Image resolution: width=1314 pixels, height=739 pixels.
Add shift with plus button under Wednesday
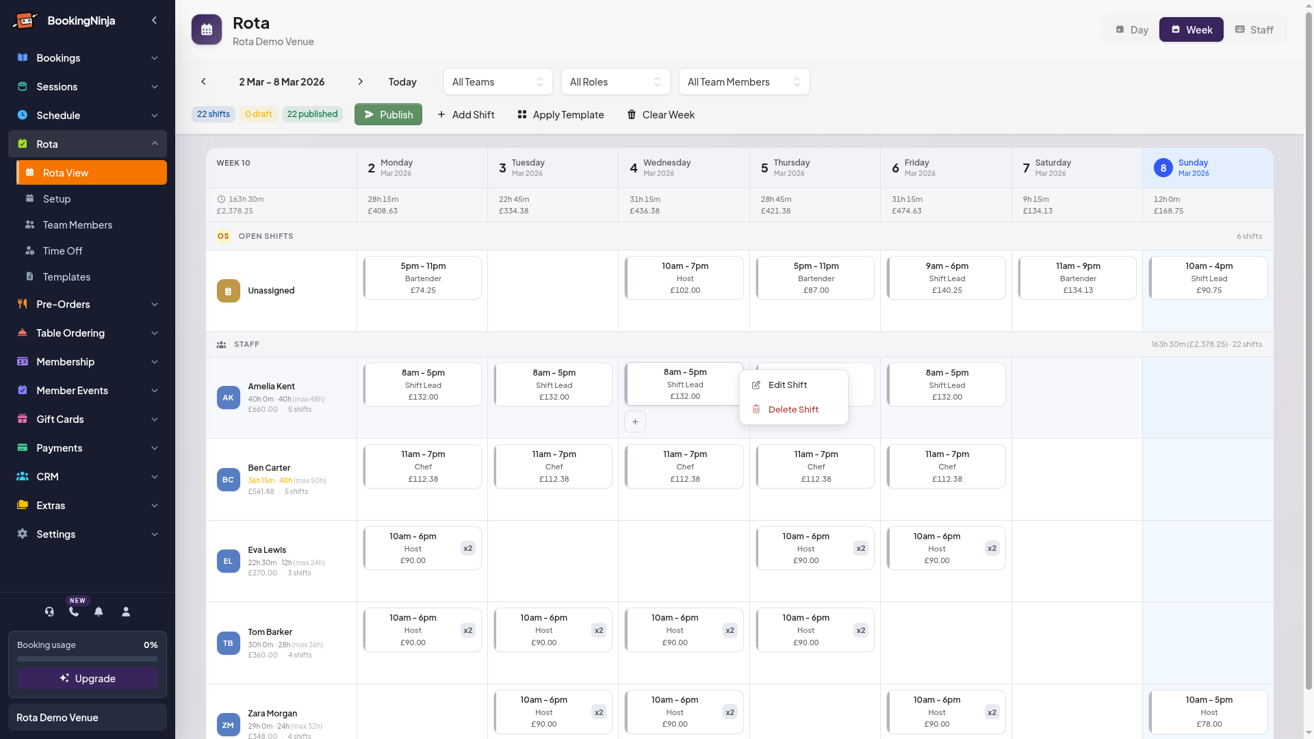(x=635, y=422)
